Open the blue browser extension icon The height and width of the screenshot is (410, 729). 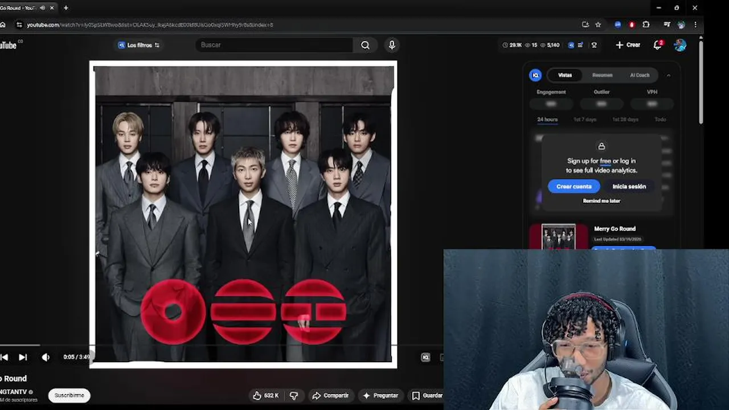pos(618,24)
